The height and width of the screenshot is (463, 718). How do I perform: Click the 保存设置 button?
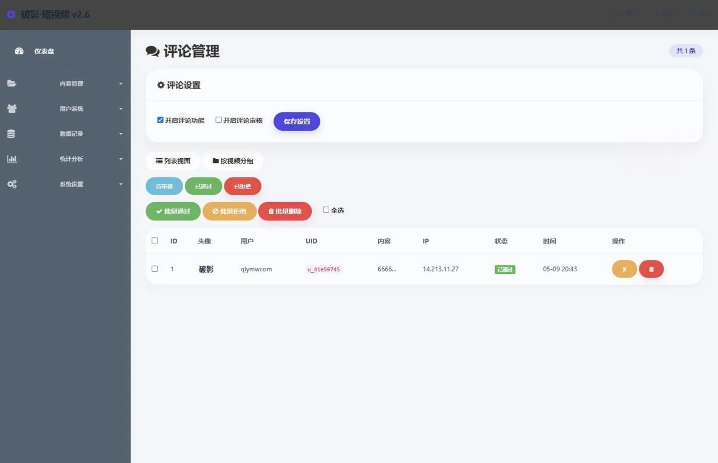pos(297,121)
